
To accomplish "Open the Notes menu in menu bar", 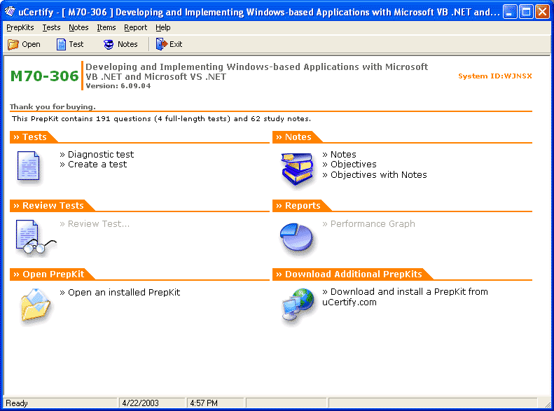I will pos(78,27).
